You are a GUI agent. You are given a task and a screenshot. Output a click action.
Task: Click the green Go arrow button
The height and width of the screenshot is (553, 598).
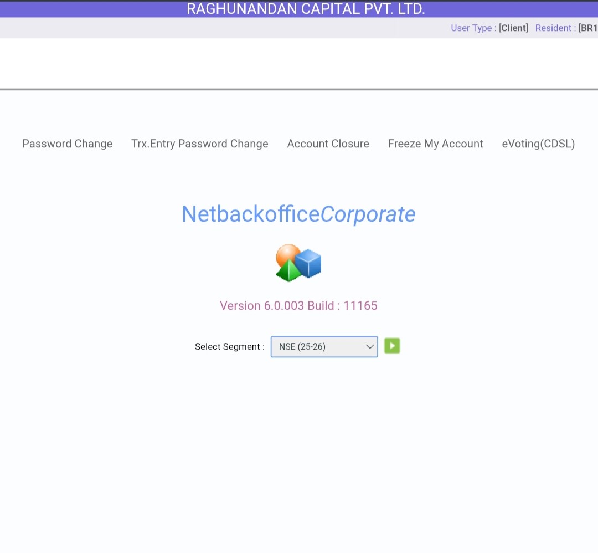tap(392, 346)
